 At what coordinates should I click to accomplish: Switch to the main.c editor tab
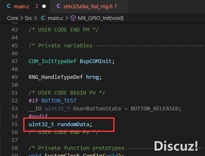pos(25,7)
